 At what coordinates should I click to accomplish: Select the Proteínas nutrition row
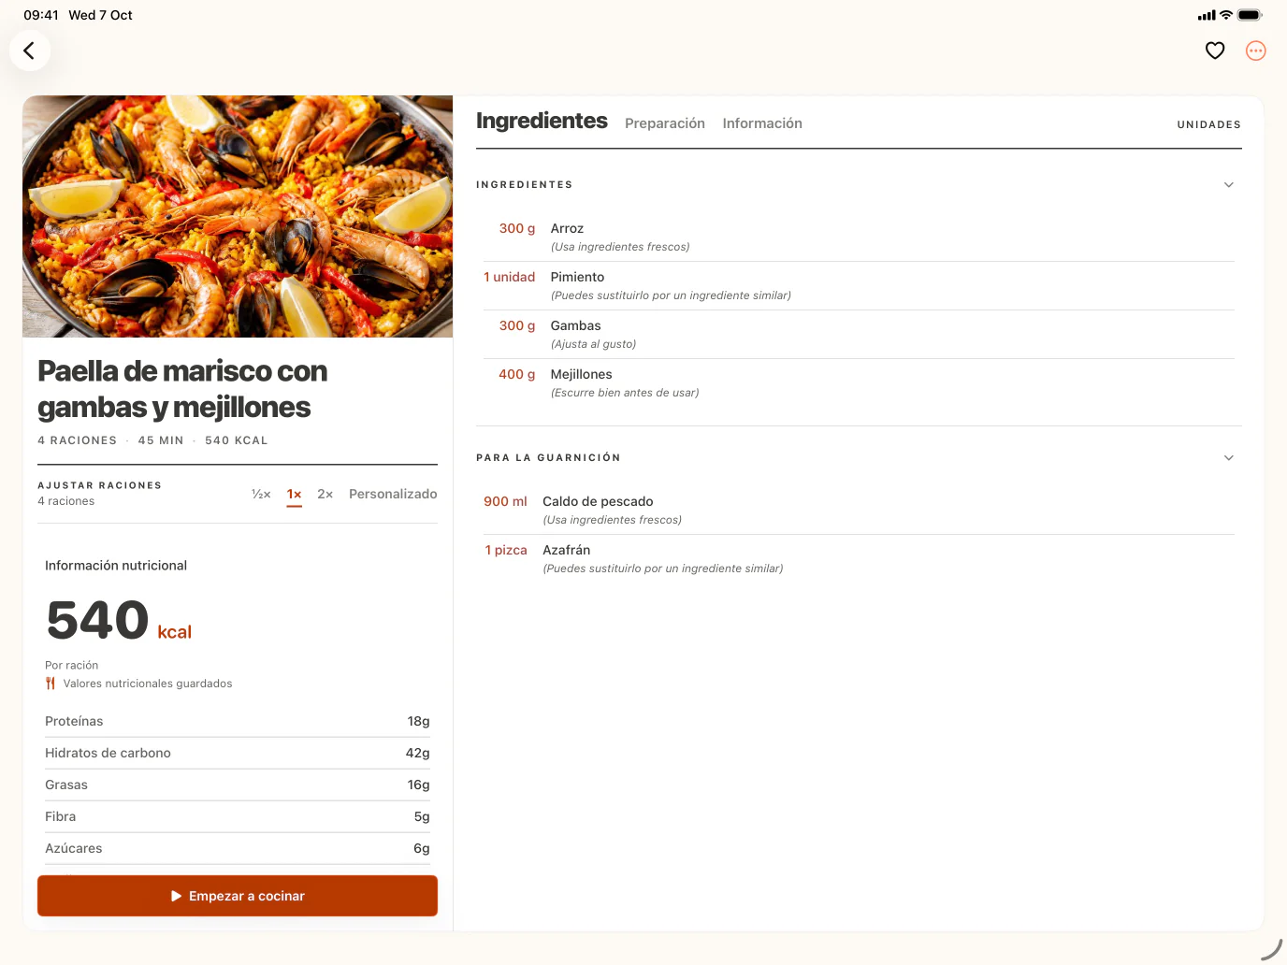[x=238, y=721]
